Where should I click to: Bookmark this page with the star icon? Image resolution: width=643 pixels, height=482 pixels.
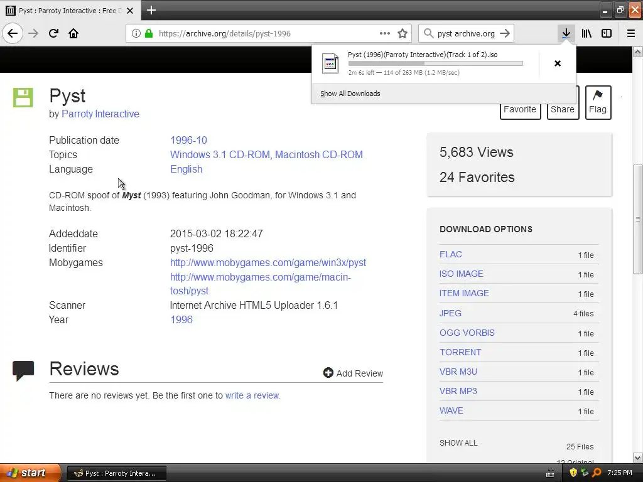click(403, 33)
